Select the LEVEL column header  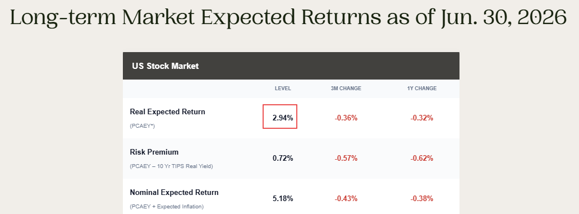click(283, 89)
